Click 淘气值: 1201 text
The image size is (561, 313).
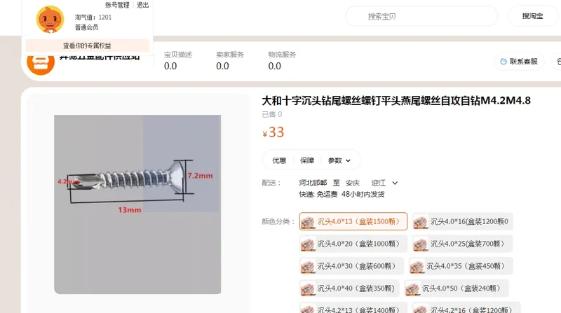pos(93,17)
